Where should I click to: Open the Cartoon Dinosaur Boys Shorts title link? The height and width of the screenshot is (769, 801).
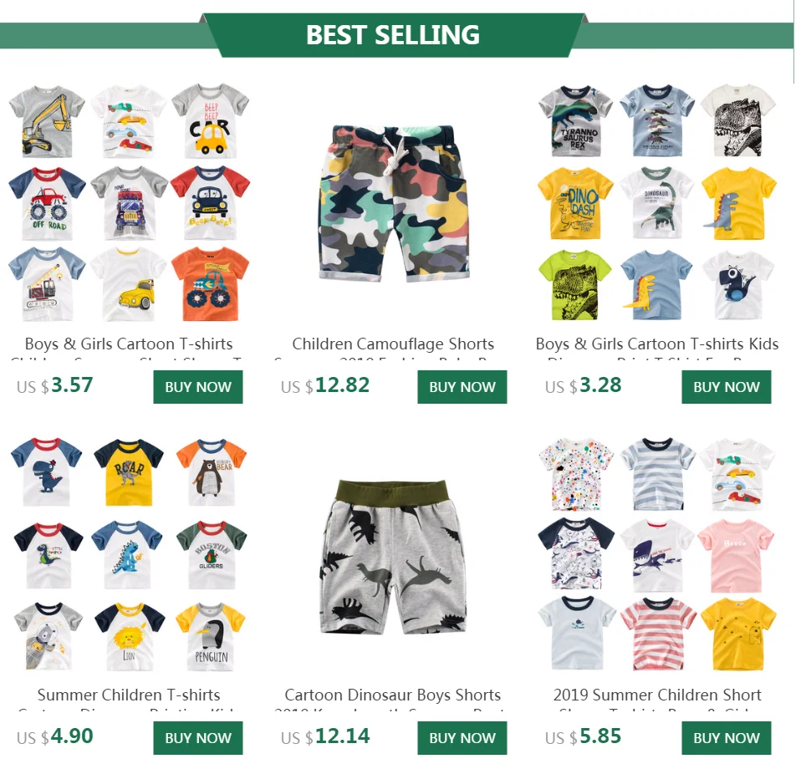(392, 695)
